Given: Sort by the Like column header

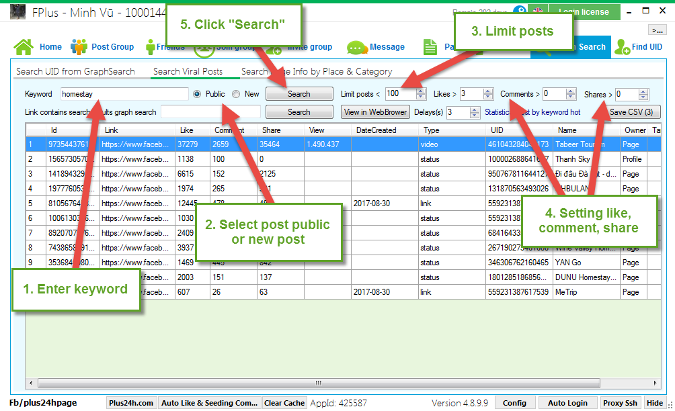Looking at the screenshot, I should (x=192, y=130).
